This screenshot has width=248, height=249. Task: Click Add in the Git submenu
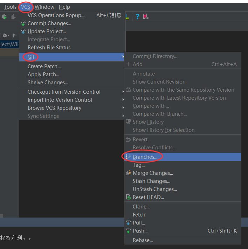click(182, 64)
